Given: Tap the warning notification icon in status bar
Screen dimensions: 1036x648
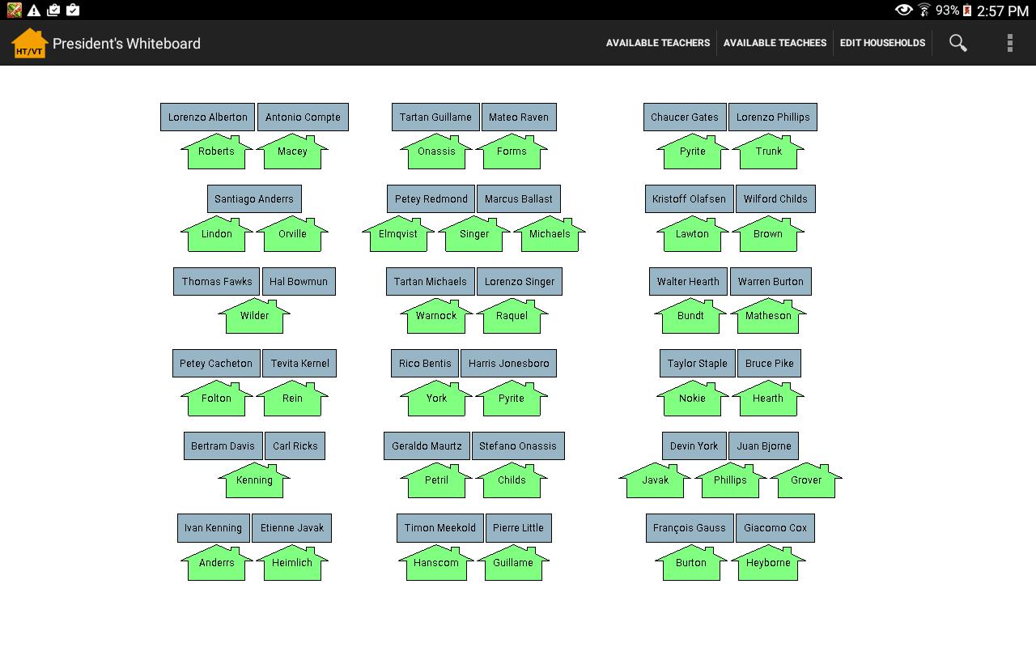Looking at the screenshot, I should pos(34,11).
